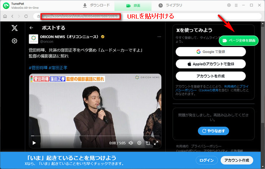265x169 pixels.
Task: Click ログイン in the bottom banner
Action: 207,160
